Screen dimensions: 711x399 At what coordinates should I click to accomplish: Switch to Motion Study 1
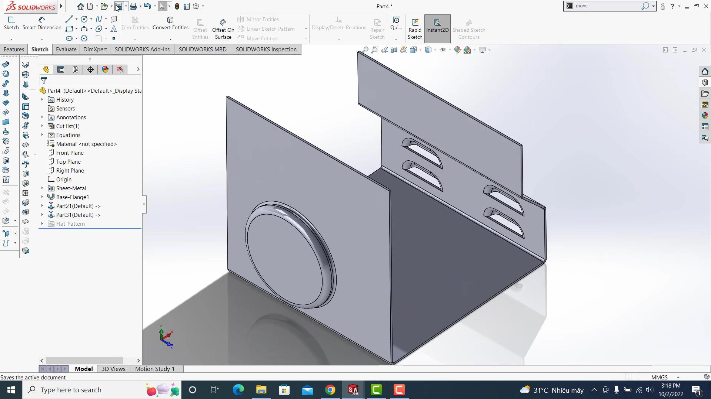(x=155, y=369)
